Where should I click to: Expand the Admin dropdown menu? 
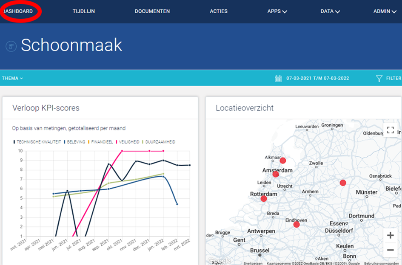pos(385,11)
